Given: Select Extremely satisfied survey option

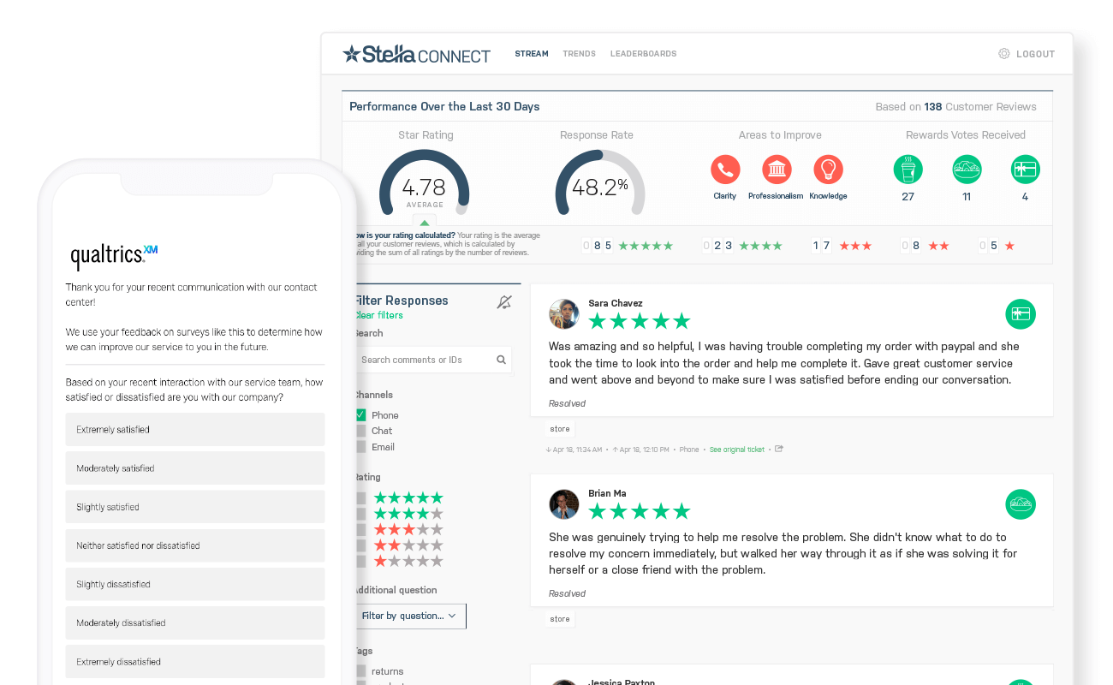Looking at the screenshot, I should click(195, 430).
